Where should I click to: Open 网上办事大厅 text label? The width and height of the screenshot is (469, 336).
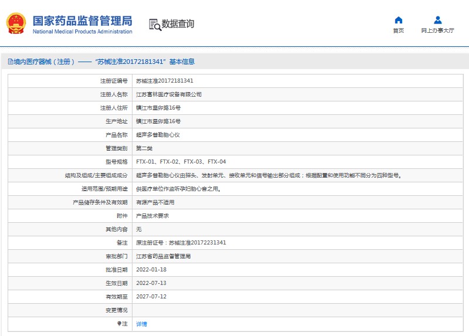[437, 30]
